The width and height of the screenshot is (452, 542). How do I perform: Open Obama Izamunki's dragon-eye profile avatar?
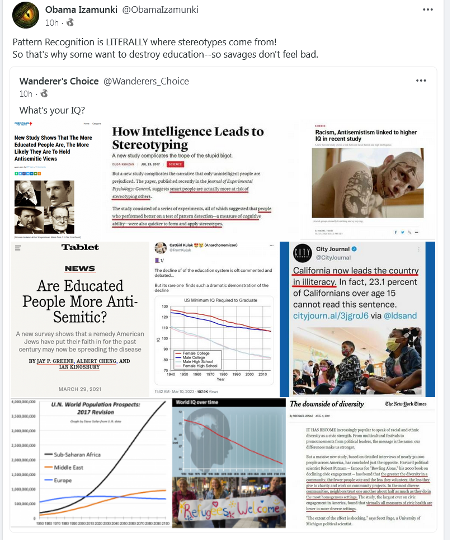click(x=26, y=15)
